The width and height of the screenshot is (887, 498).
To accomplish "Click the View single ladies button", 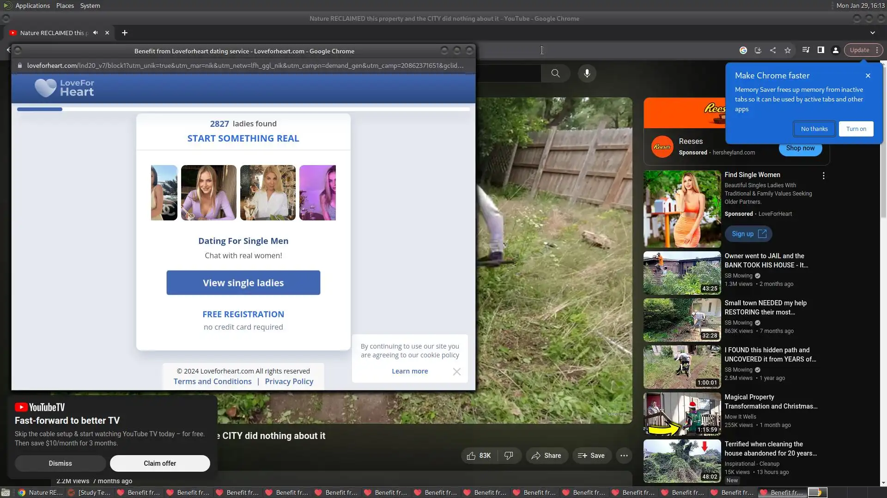I will (243, 283).
